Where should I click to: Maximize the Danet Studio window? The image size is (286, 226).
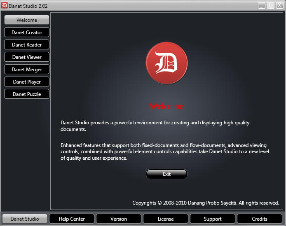pos(271,5)
